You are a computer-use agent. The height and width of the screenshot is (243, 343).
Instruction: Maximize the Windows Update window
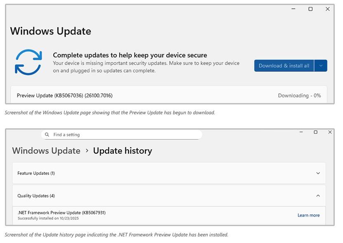coord(310,9)
